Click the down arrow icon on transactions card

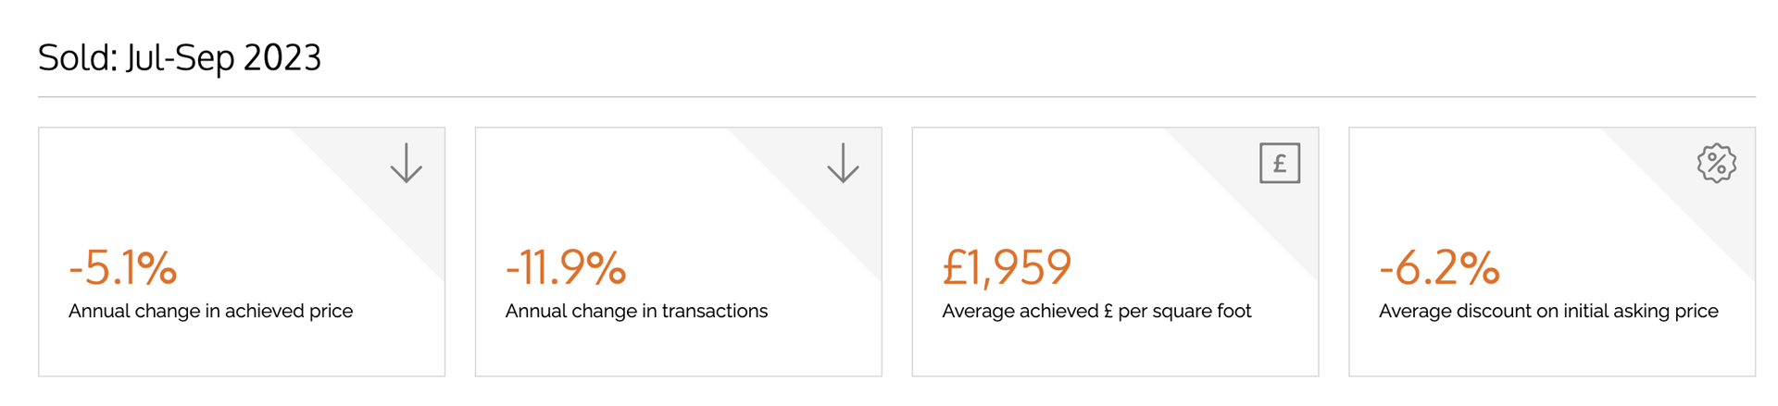click(x=843, y=163)
